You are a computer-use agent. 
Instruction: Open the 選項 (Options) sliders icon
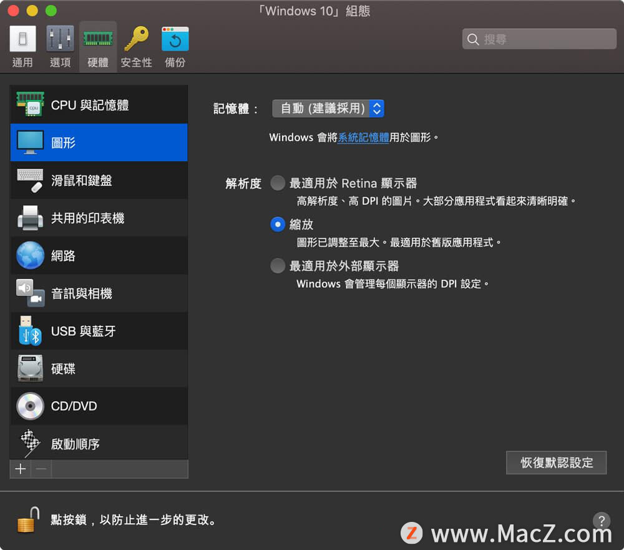click(x=60, y=39)
